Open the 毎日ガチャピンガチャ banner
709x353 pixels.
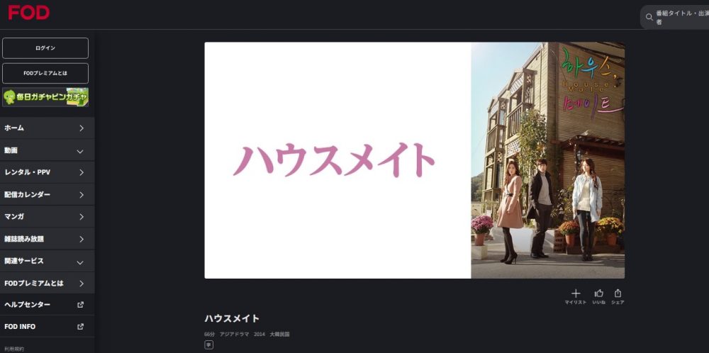tap(45, 96)
